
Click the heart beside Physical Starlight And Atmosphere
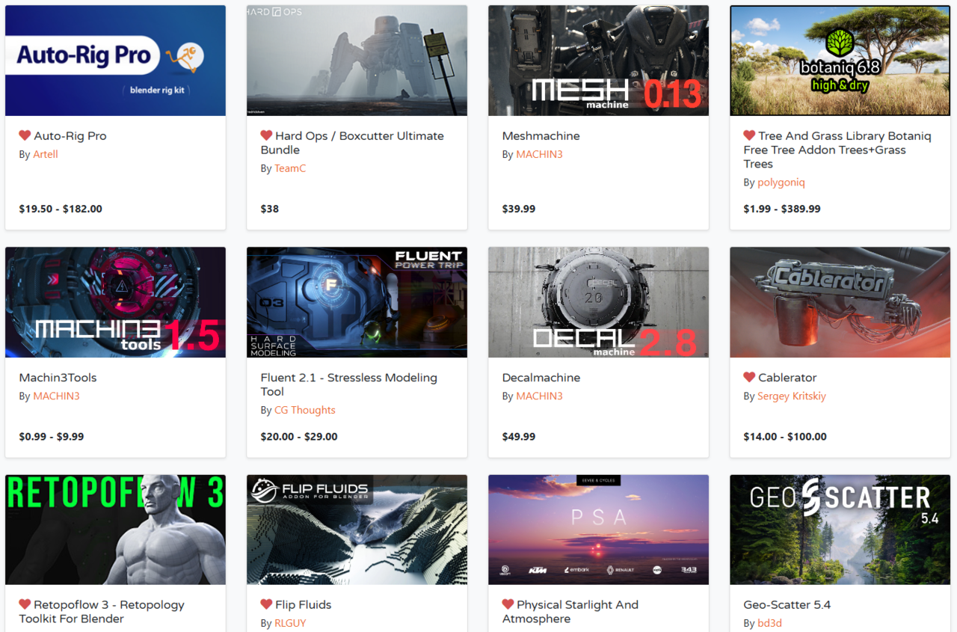(x=508, y=604)
